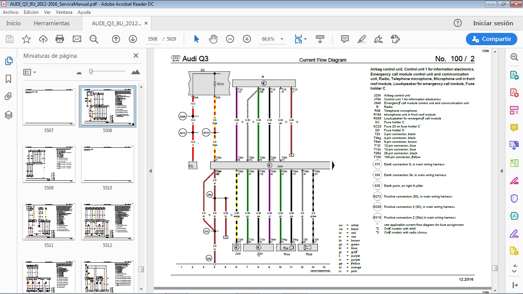Zoom in with the plus icon
523x294 pixels.
247,39
